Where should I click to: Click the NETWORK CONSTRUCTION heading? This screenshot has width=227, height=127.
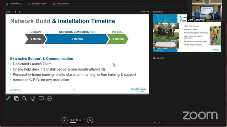[x=77, y=32]
